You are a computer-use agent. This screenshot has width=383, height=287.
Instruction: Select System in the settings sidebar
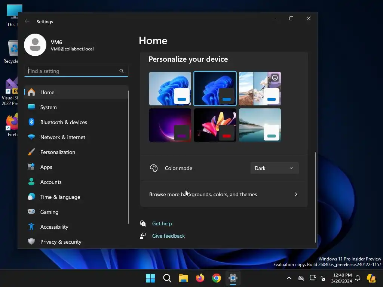(76, 107)
